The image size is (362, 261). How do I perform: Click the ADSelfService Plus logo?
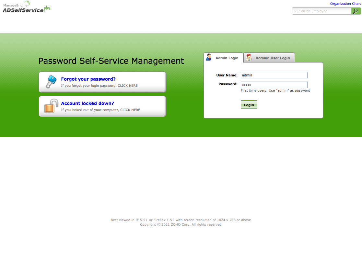pos(27,7)
